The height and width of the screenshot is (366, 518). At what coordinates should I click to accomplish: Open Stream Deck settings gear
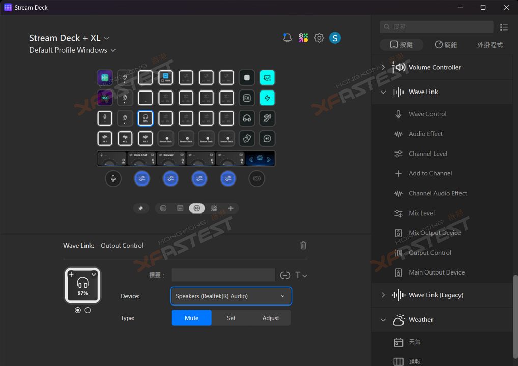(x=319, y=38)
